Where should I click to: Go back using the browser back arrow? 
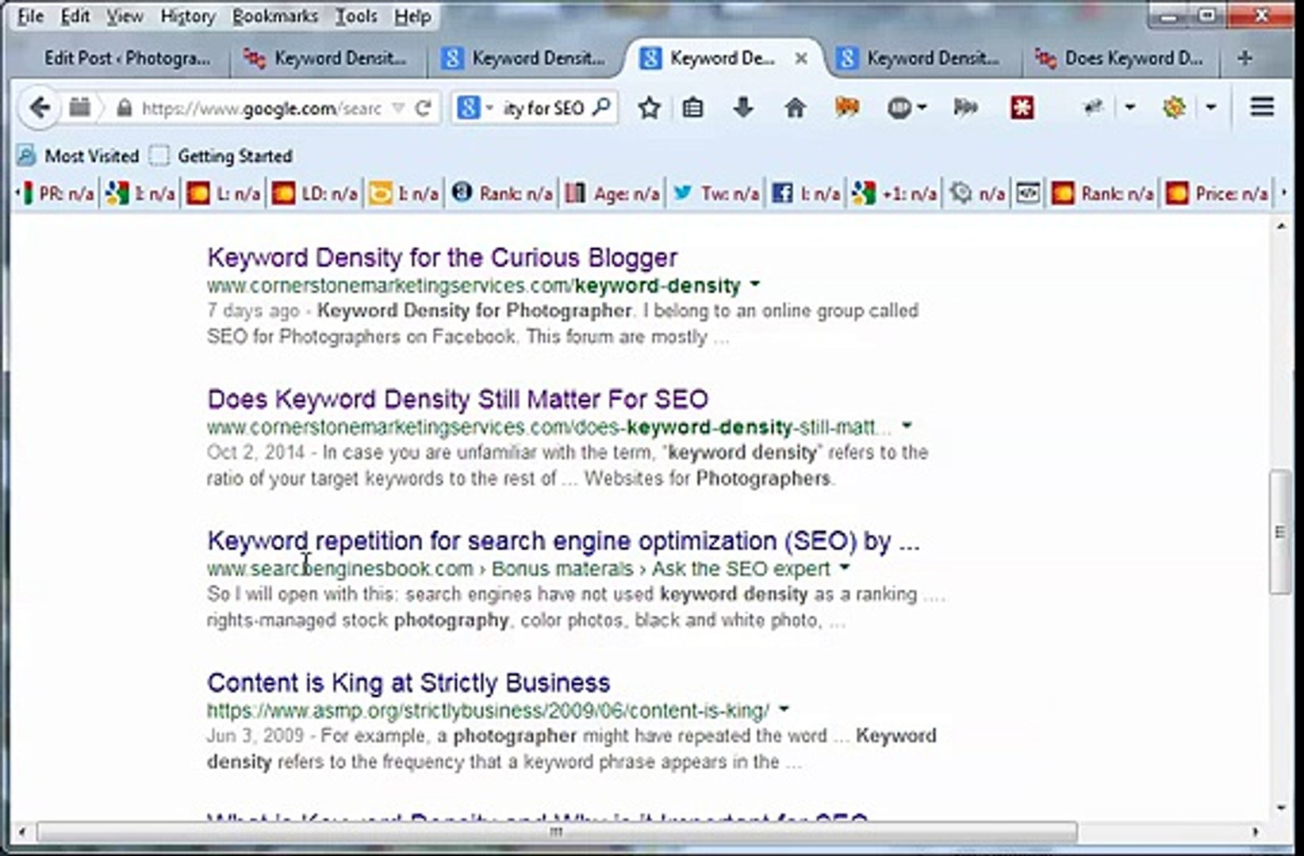(x=39, y=107)
